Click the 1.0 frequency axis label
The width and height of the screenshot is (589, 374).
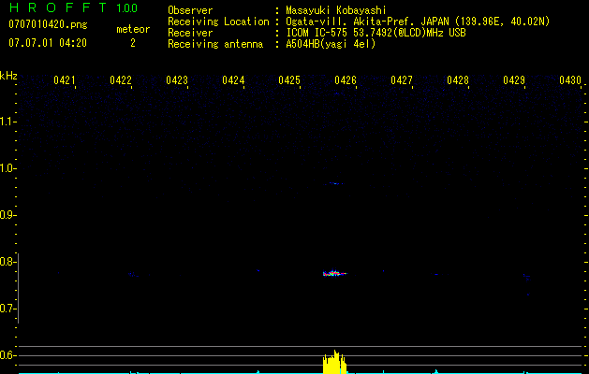(7, 168)
